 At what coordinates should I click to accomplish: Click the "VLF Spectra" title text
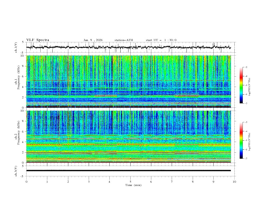(38, 40)
